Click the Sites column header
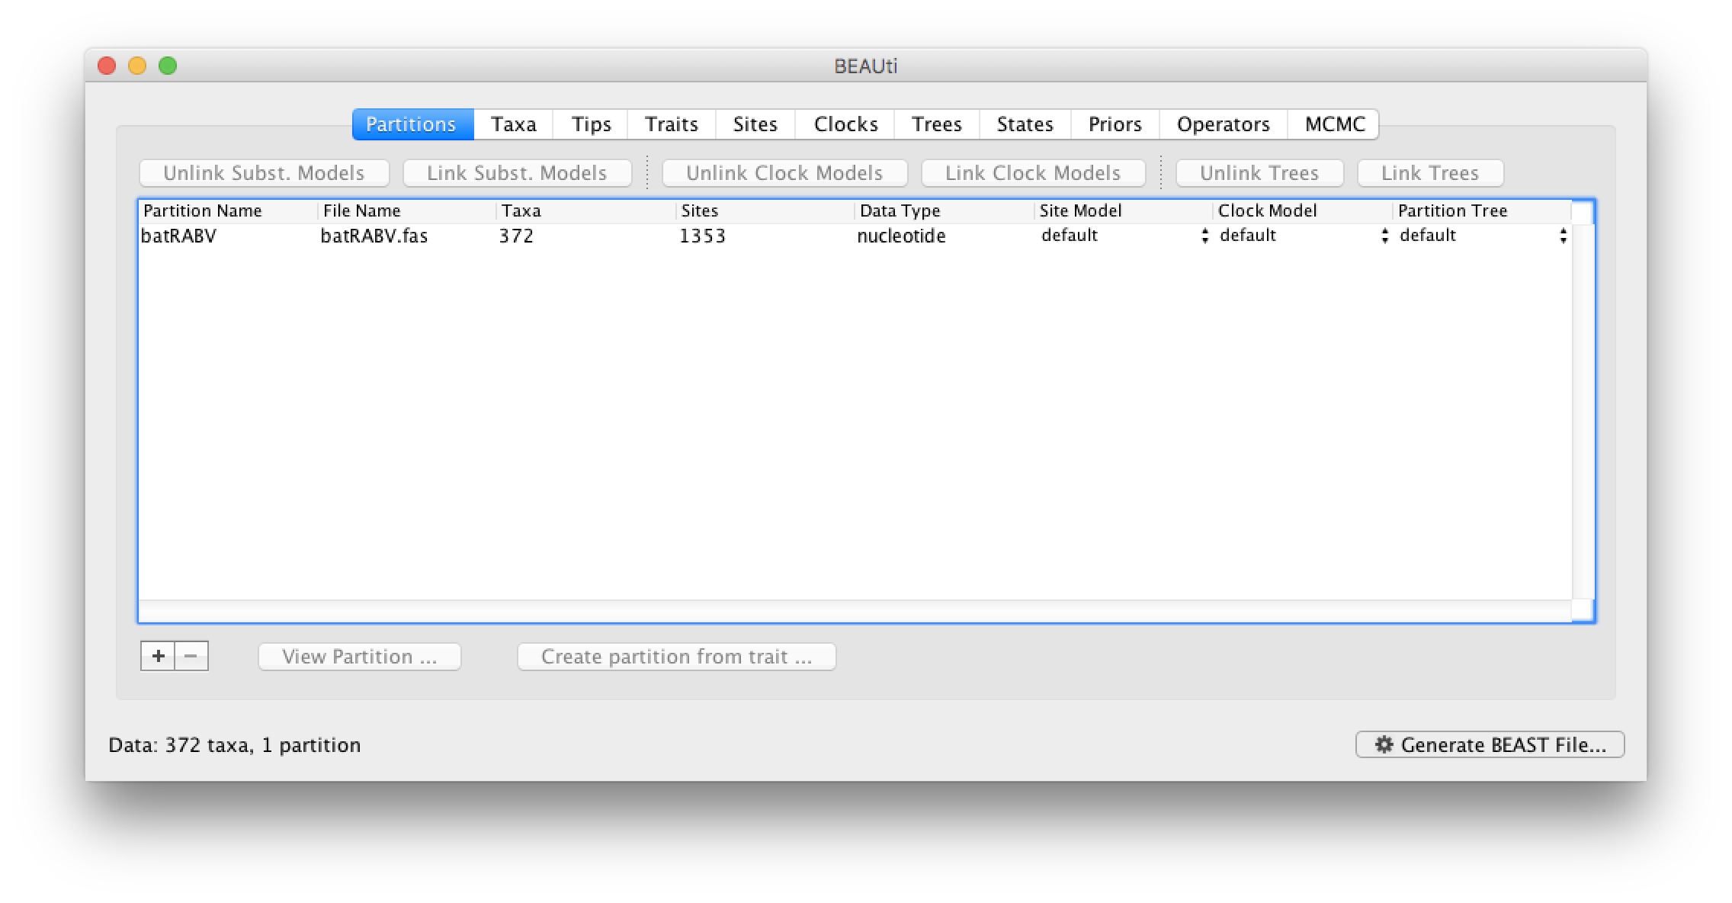1732x903 pixels. point(765,211)
